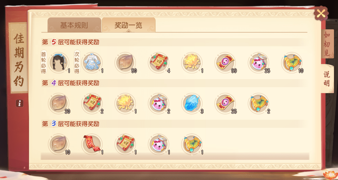Image resolution: width=338 pixels, height=180 pixels.
Task: Select the 如初见 side tab
Action: [327, 43]
